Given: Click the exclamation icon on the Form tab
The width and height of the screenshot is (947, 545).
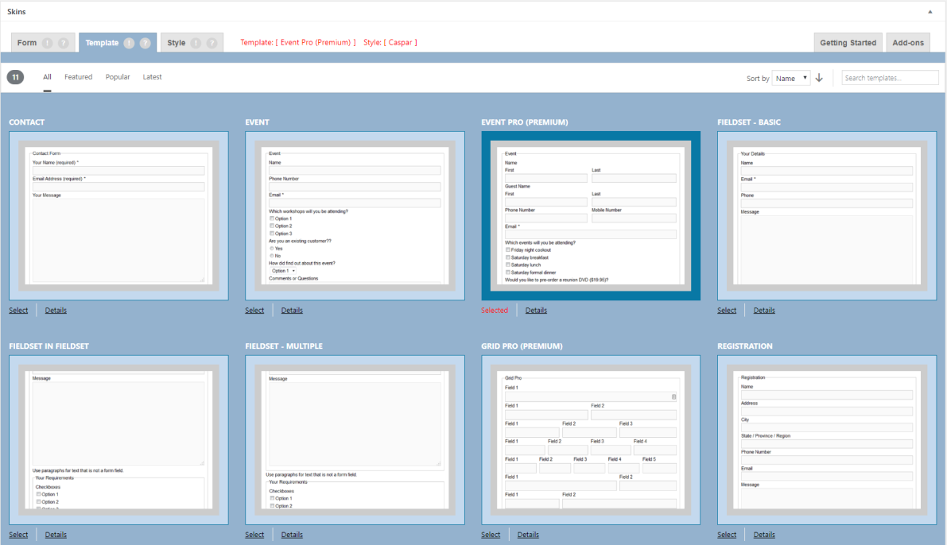Looking at the screenshot, I should (48, 43).
